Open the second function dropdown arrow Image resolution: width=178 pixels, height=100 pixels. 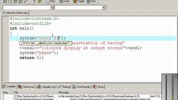[103, 7]
